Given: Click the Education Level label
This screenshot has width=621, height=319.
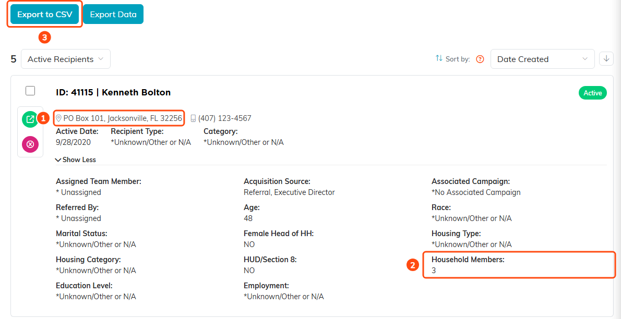Looking at the screenshot, I should [x=85, y=285].
